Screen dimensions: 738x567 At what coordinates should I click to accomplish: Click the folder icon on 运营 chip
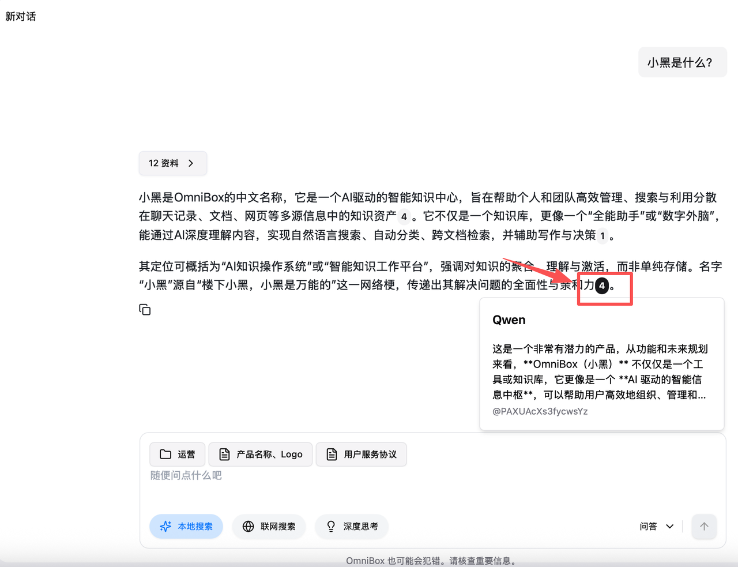165,455
